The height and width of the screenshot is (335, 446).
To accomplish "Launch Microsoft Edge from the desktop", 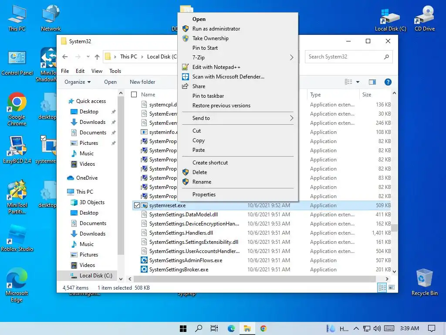I will (x=17, y=285).
